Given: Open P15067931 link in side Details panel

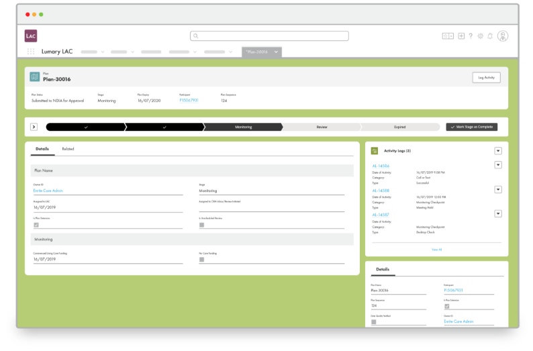Looking at the screenshot, I should coord(454,290).
